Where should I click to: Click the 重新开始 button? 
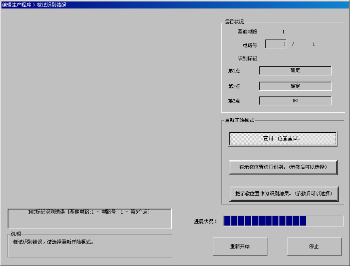(x=240, y=247)
